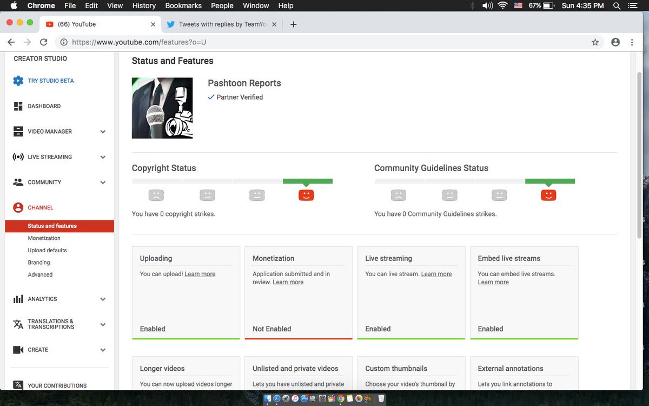Click Learn more in Live streaming card

(x=436, y=274)
